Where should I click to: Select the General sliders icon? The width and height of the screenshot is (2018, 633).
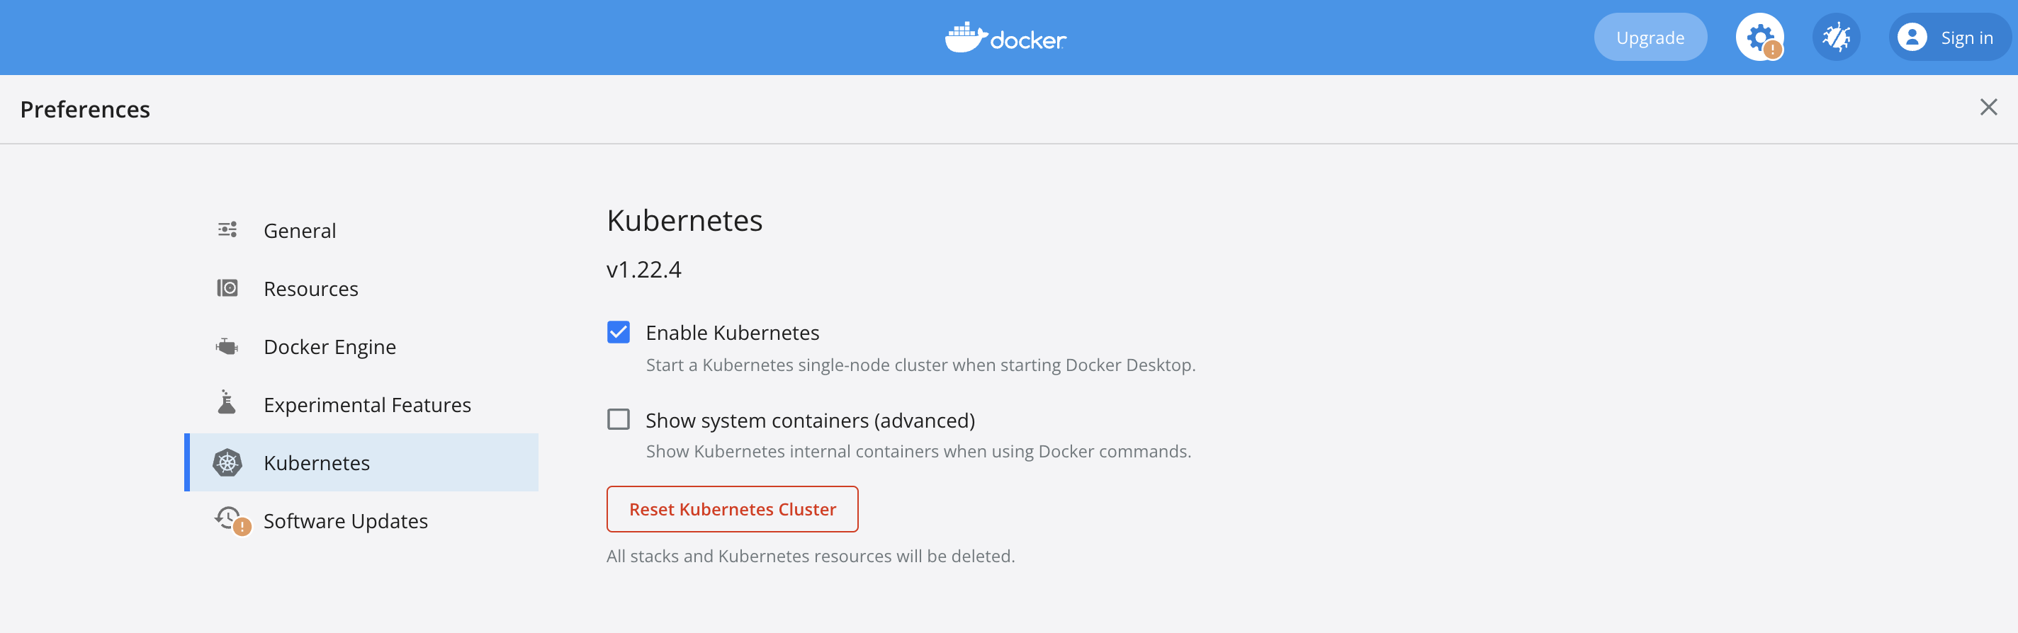pyautogui.click(x=227, y=230)
